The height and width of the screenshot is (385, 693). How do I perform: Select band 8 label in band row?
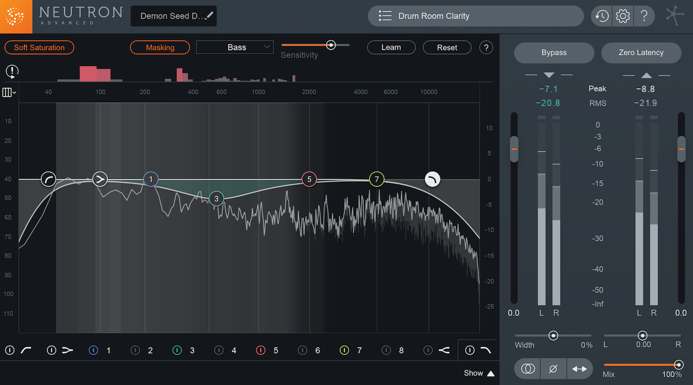click(402, 351)
